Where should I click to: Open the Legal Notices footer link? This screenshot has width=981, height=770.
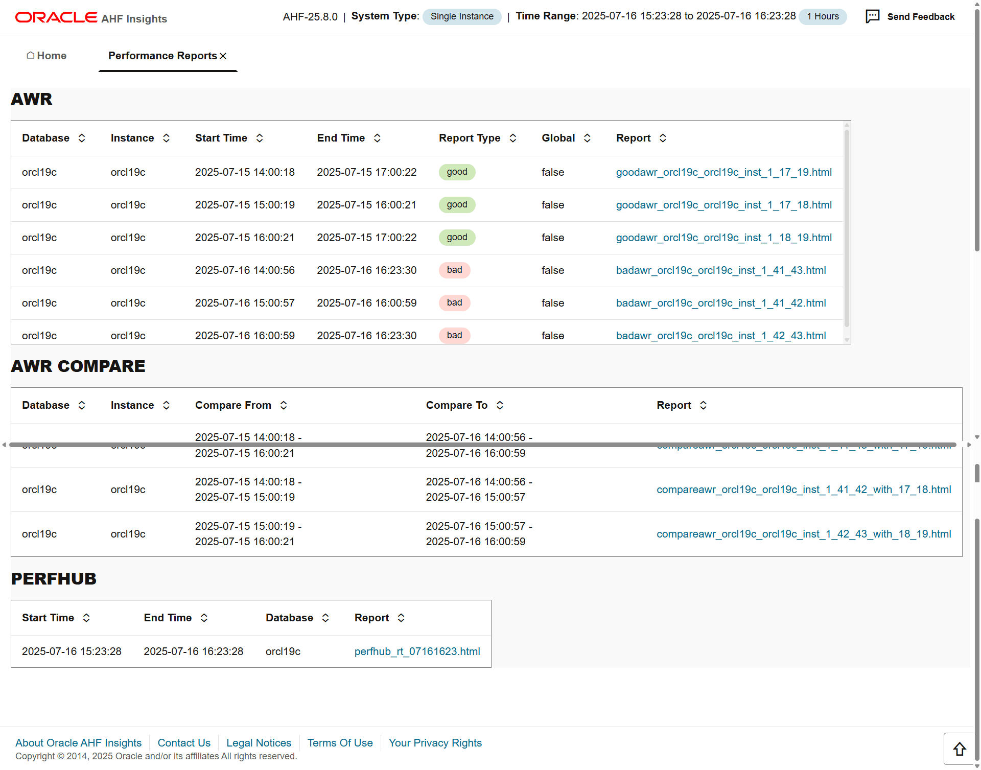coord(259,743)
